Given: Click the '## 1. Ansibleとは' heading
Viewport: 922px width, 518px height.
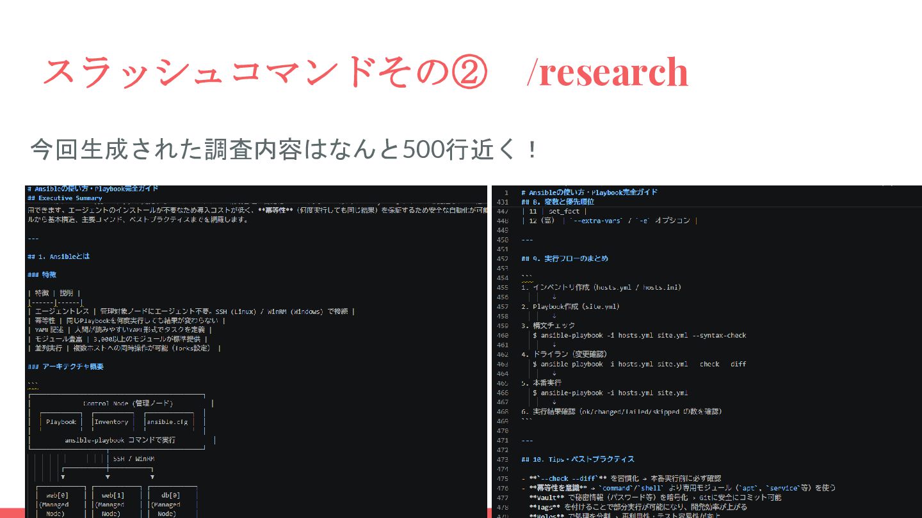Looking at the screenshot, I should [x=59, y=256].
